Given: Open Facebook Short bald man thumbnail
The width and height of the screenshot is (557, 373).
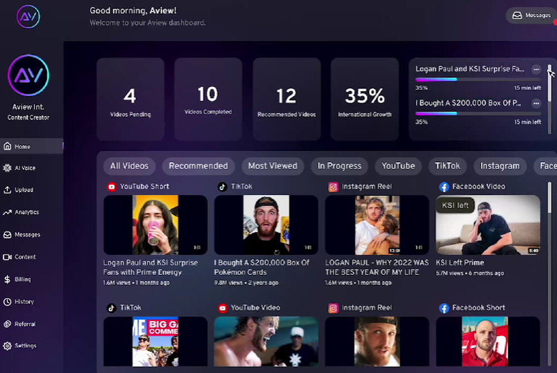Looking at the screenshot, I should tap(488, 342).
